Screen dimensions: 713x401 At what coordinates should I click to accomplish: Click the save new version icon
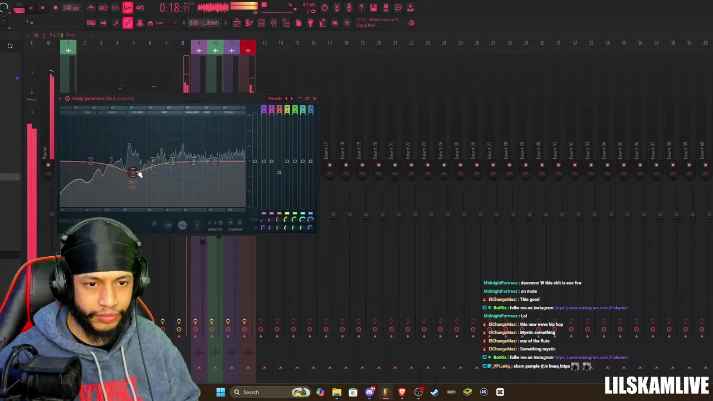(x=385, y=8)
